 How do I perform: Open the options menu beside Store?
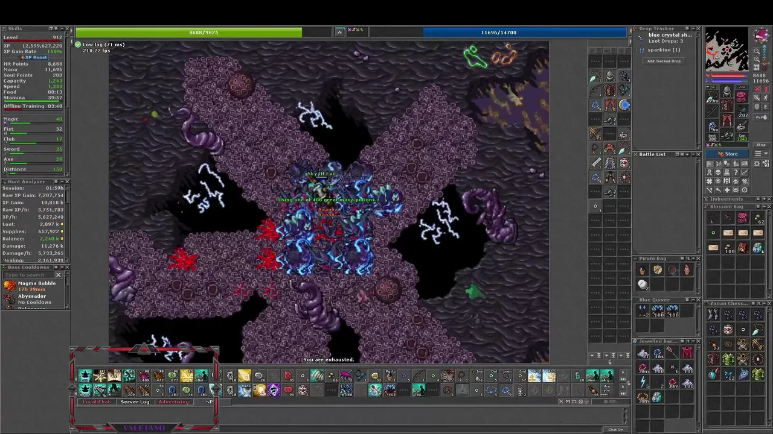[762, 154]
